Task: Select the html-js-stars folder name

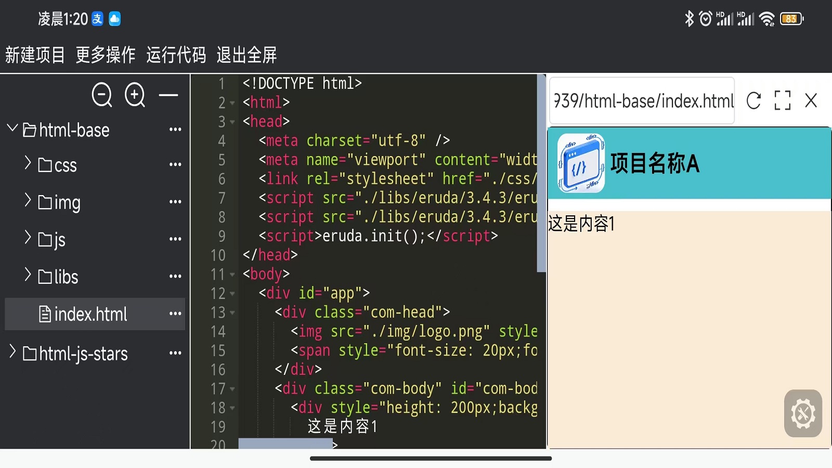Action: coord(83,354)
